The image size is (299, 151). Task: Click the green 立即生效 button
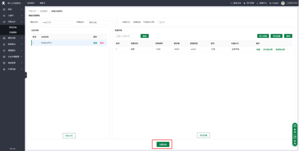(x=162, y=144)
